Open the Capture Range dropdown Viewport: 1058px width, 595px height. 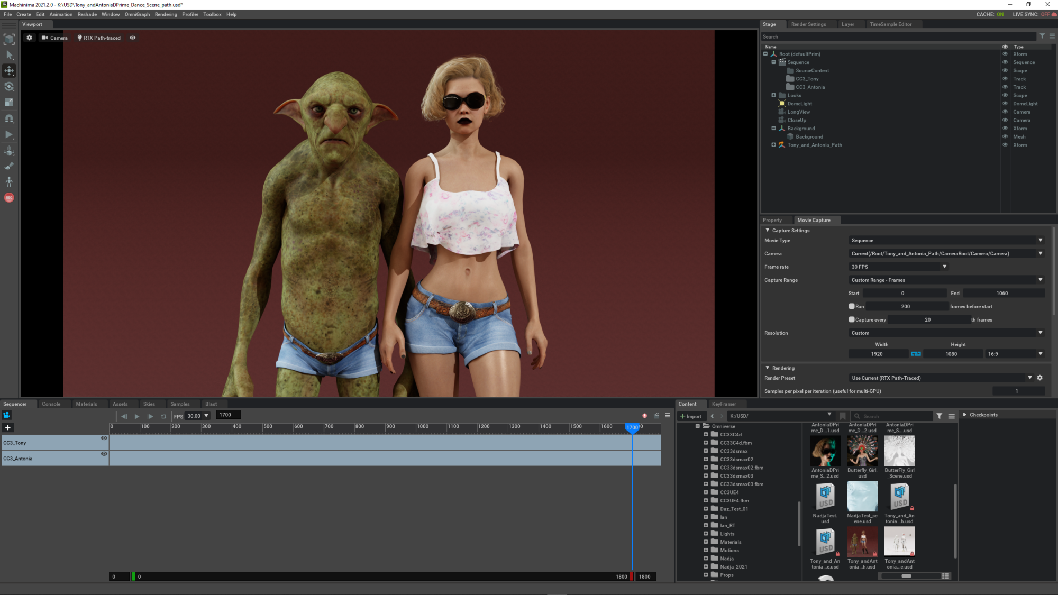(946, 280)
